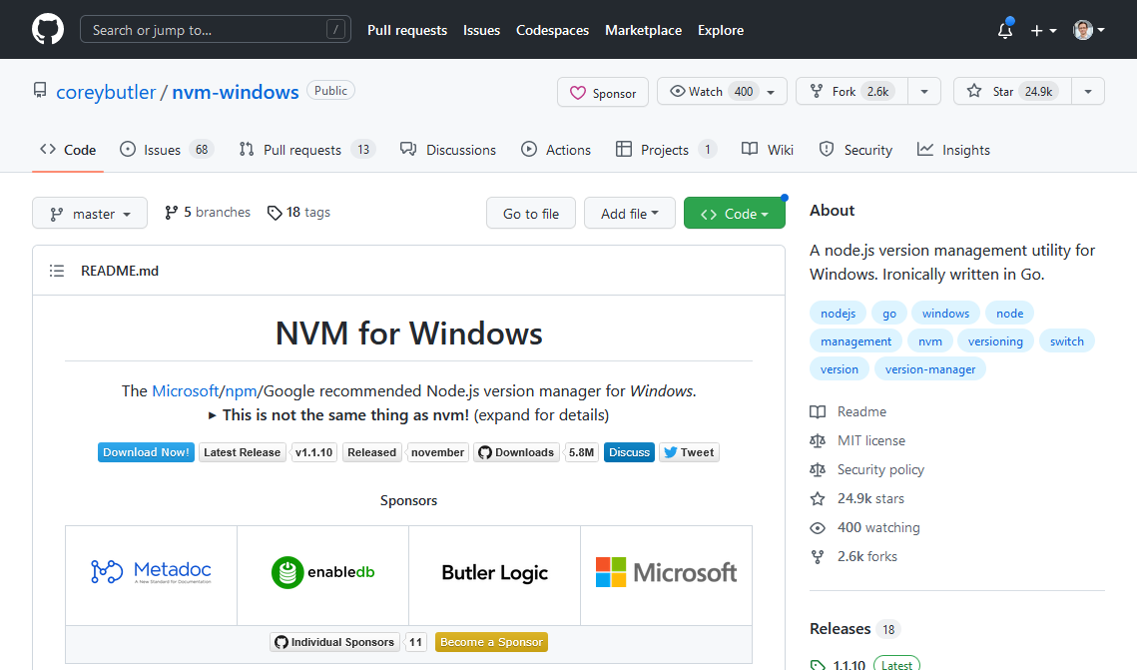Open the green Code dropdown button
This screenshot has width=1137, height=670.
pos(735,214)
